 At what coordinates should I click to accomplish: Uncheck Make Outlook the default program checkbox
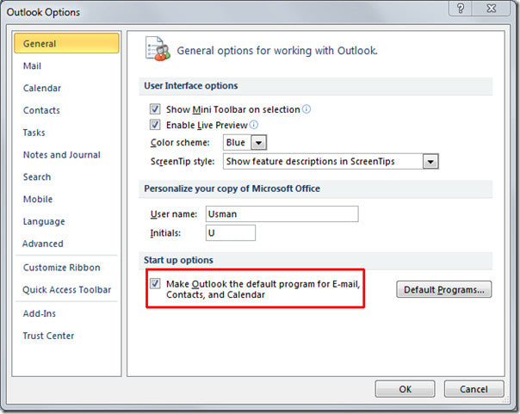point(155,282)
